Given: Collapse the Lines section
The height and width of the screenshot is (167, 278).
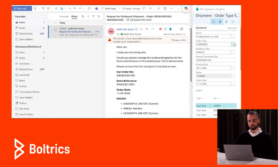Looking at the screenshot, I should tap(199, 90).
